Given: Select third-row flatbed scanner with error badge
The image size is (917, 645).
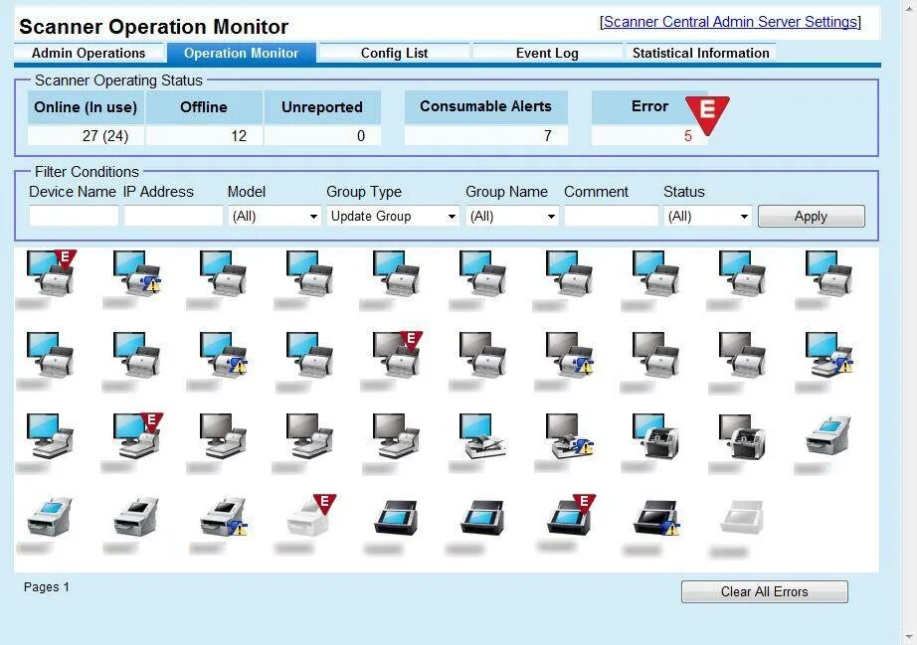Looking at the screenshot, I should click(x=137, y=436).
